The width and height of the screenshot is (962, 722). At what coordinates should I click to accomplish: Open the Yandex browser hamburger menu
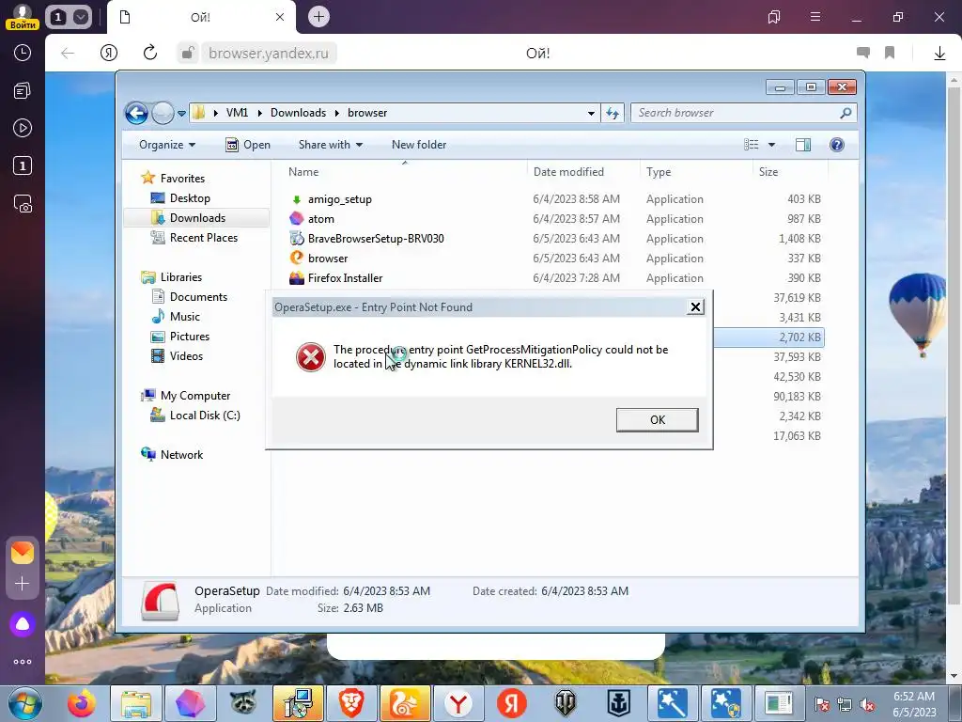tap(815, 17)
